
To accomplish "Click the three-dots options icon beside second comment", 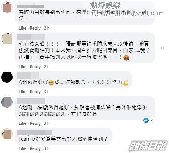I will 162,48.
